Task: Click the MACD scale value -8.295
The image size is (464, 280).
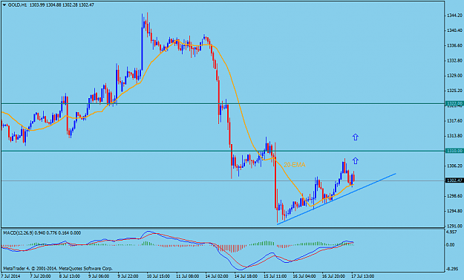Action: [x=452, y=269]
